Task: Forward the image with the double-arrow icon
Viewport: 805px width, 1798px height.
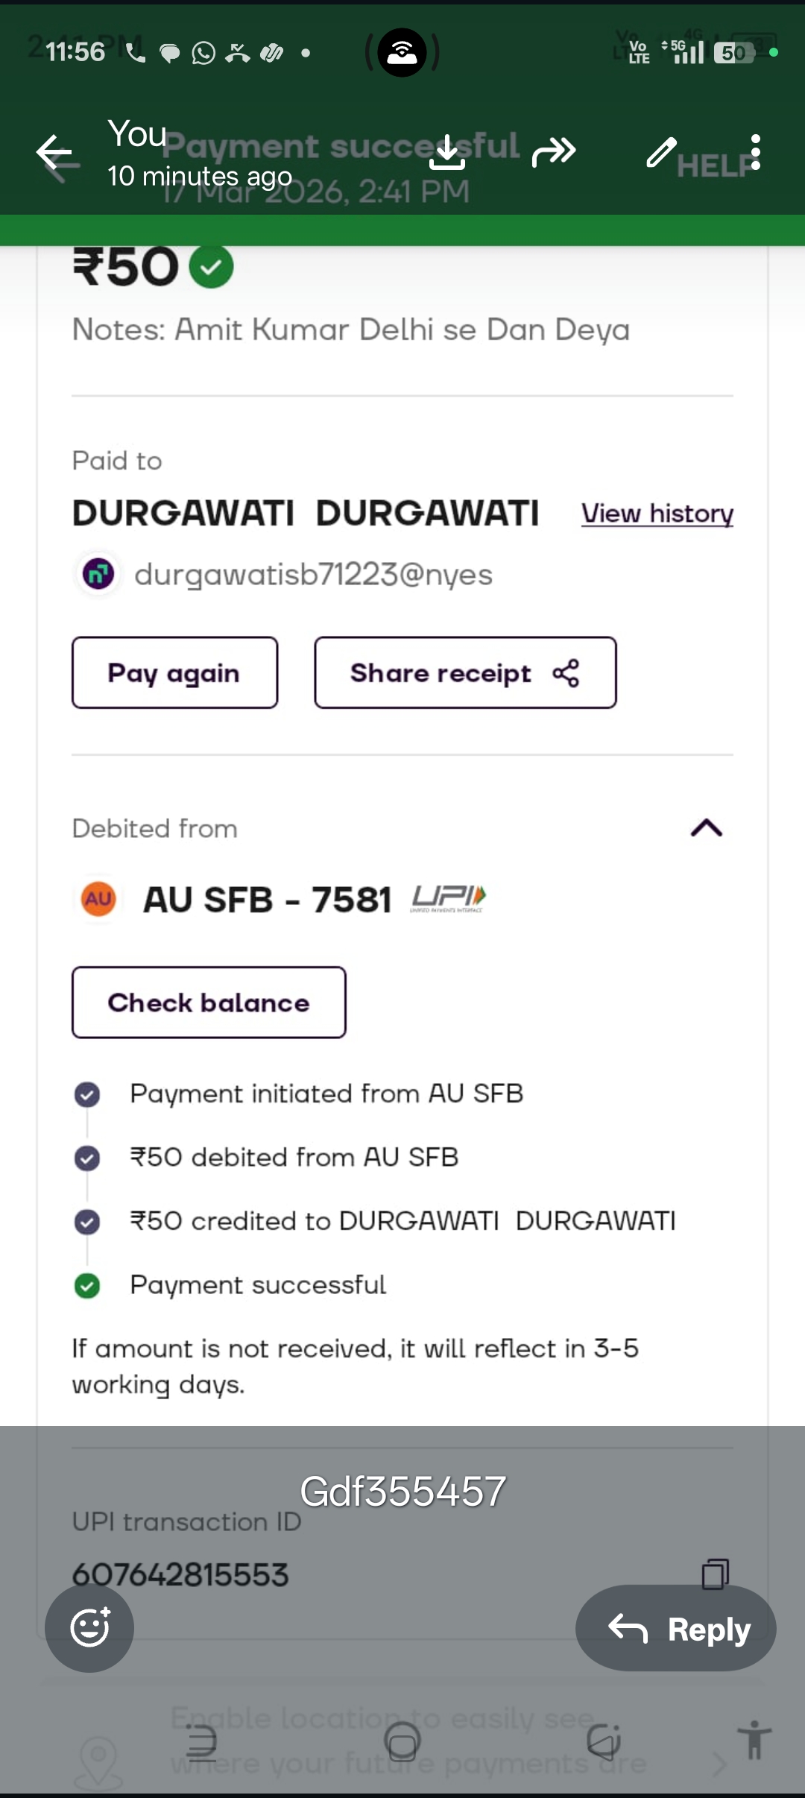Action: [x=554, y=152]
